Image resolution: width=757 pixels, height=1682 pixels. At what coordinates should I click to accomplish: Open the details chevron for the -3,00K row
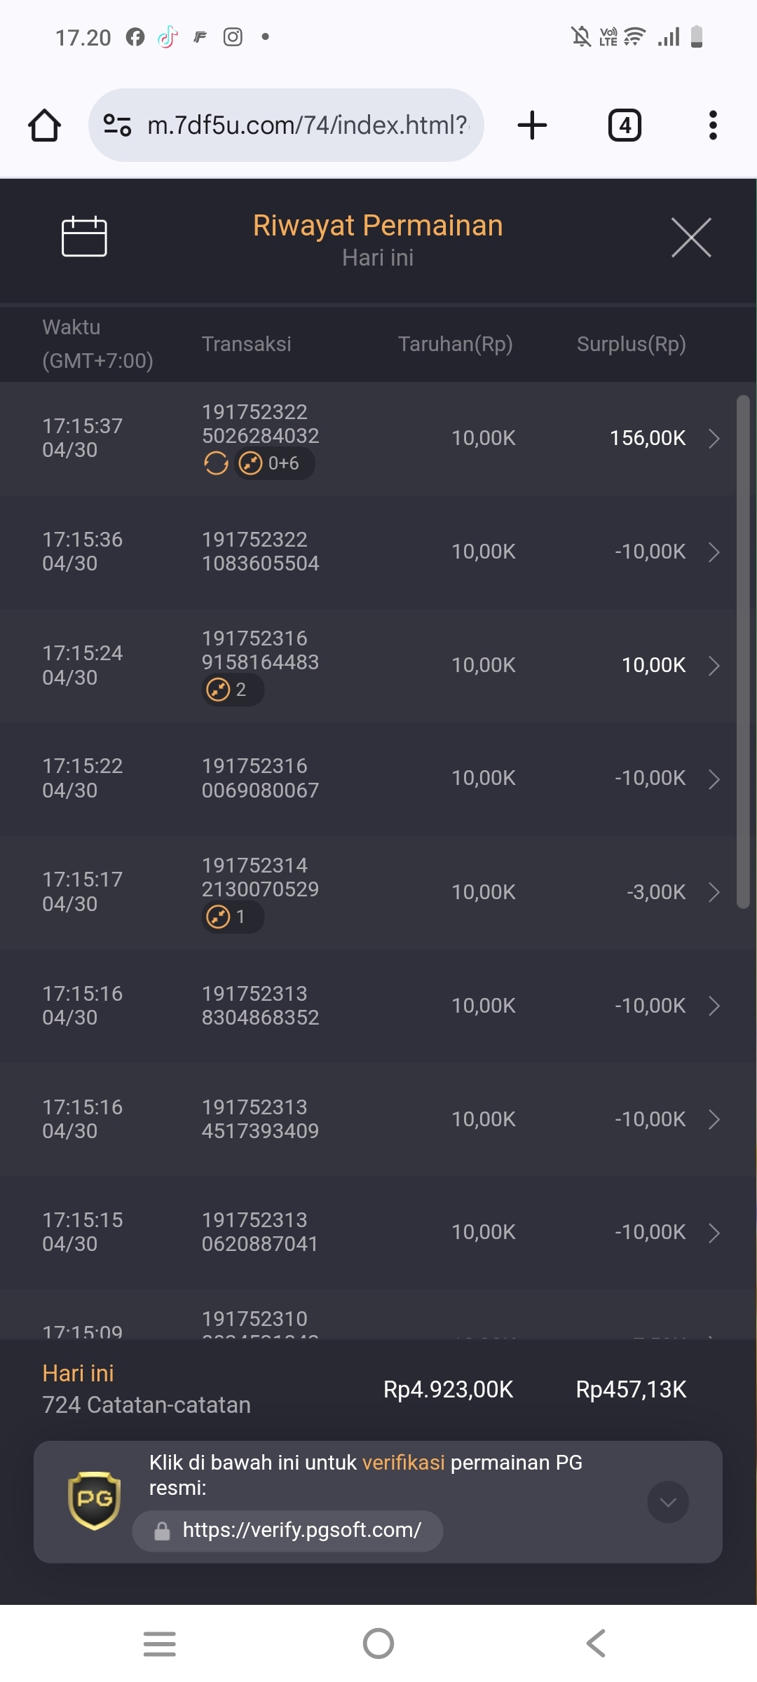[x=714, y=892]
